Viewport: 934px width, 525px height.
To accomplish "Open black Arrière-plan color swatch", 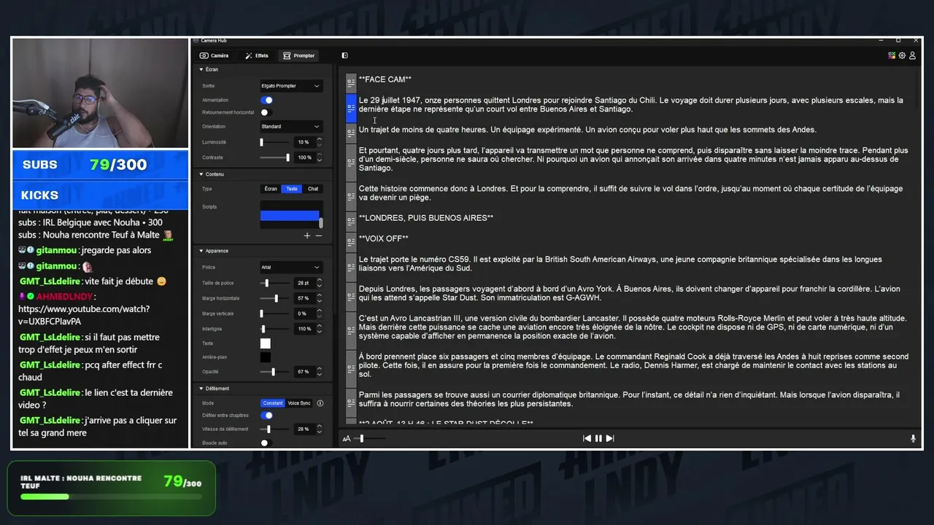I will tap(266, 357).
